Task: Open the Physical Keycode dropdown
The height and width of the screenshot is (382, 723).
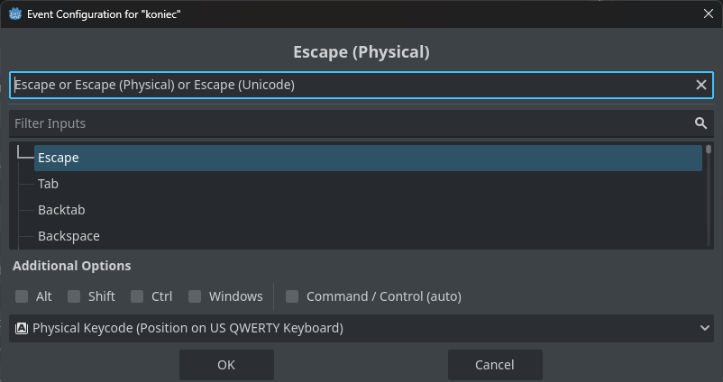Action: (361, 328)
